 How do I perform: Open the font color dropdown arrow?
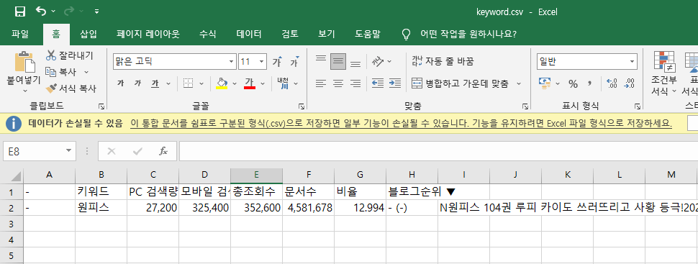tap(263, 83)
